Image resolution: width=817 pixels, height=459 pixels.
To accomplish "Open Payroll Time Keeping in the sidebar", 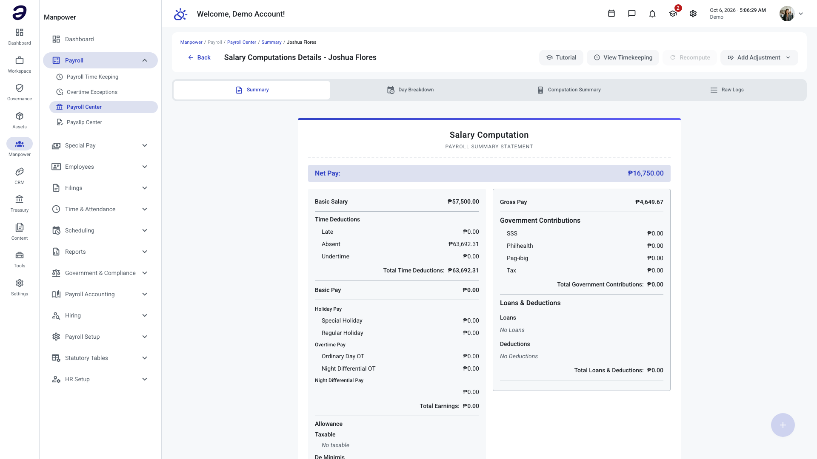I will [x=103, y=77].
